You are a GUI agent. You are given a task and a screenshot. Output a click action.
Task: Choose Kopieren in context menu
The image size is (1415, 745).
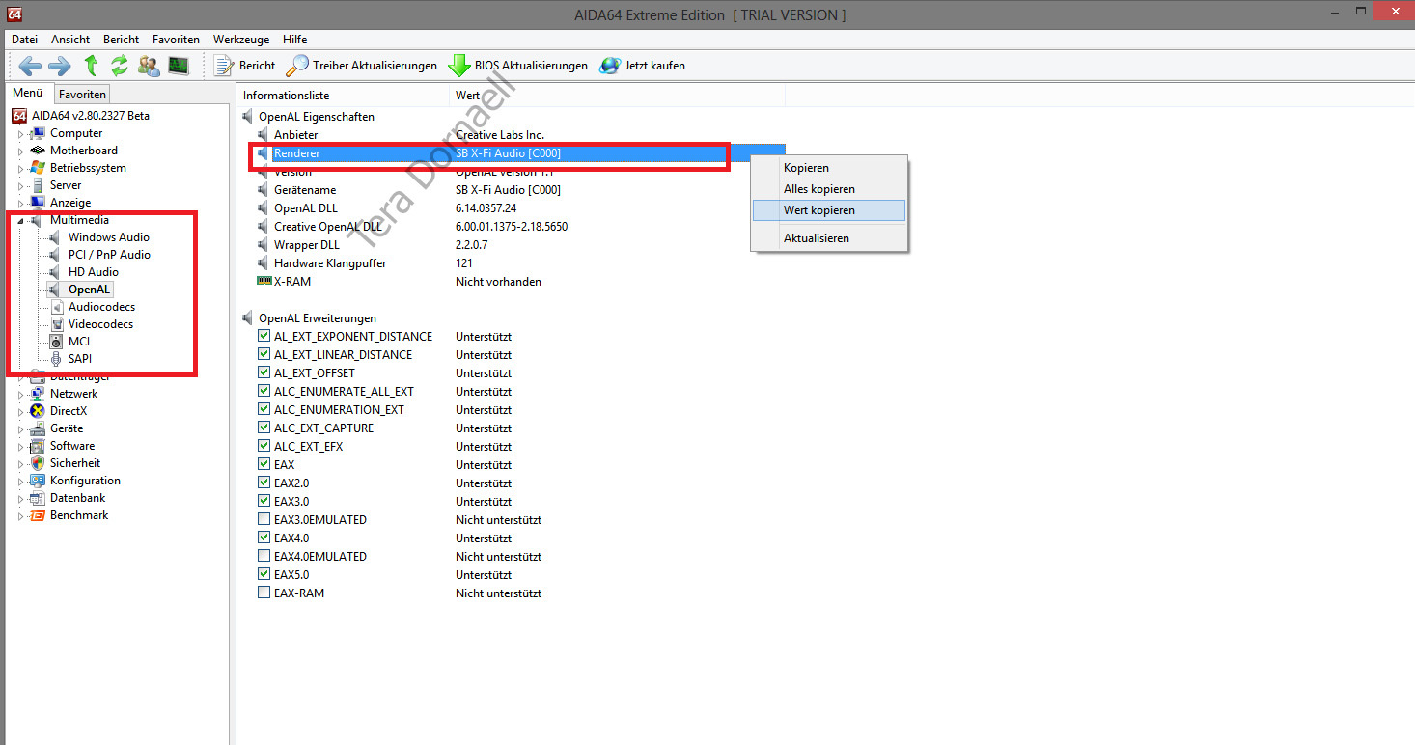tap(829, 168)
